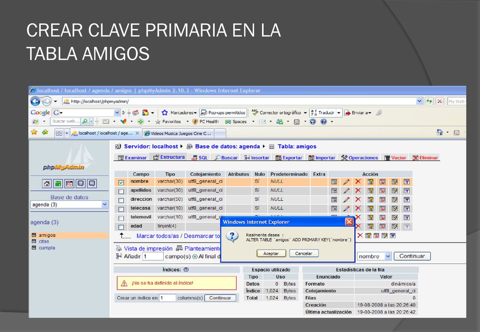Click the pencil edit icon for nombre row
The image size is (480, 332).
click(x=346, y=182)
